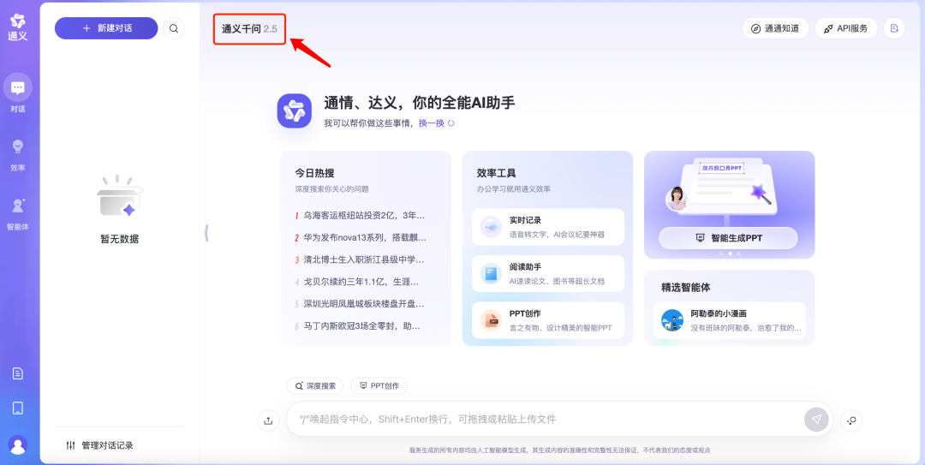Open hot search 乌海客运枢纽站投资2亿

[x=360, y=216]
